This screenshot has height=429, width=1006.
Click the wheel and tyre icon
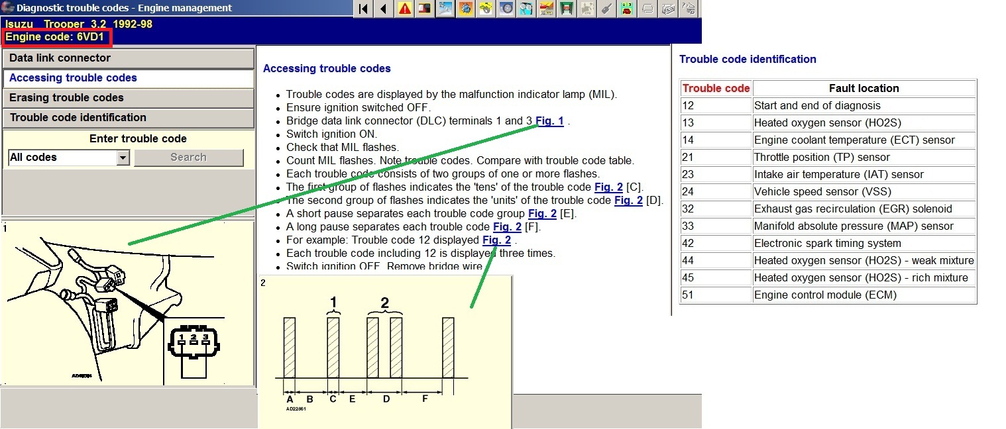point(507,9)
